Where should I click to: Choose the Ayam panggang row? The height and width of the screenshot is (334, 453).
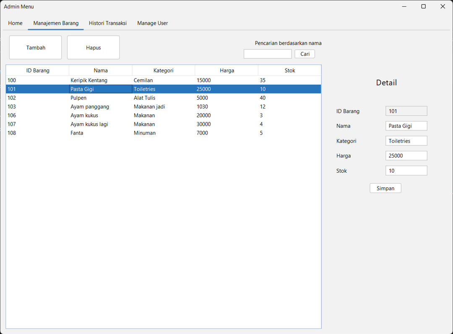(x=90, y=107)
